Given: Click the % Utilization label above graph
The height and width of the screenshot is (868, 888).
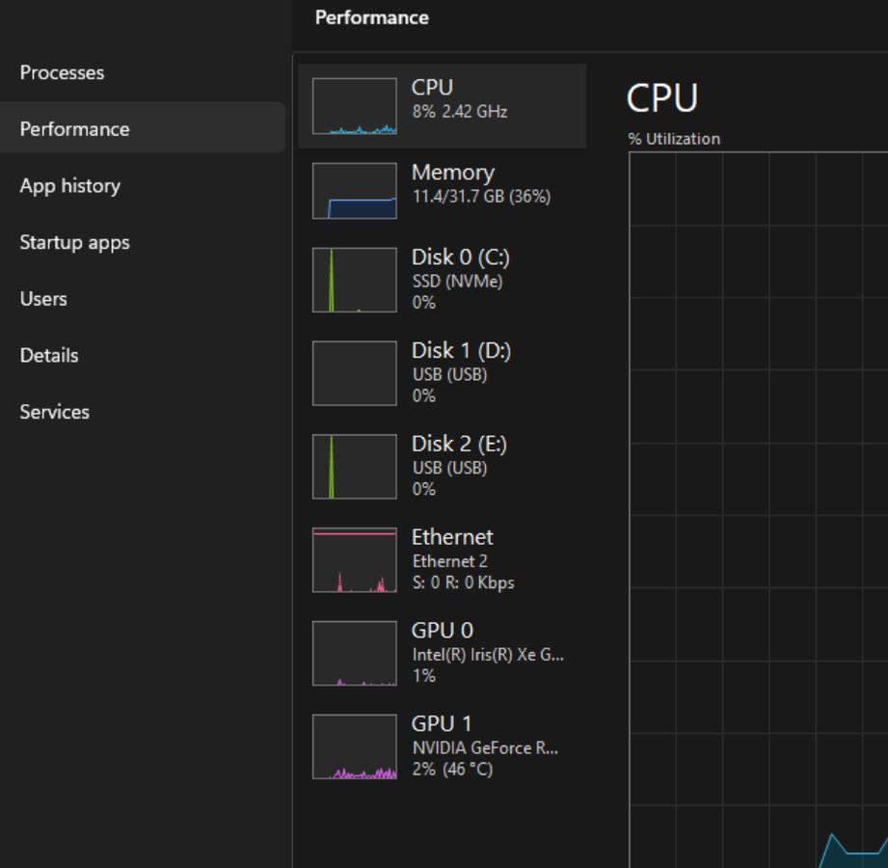Looking at the screenshot, I should [674, 139].
